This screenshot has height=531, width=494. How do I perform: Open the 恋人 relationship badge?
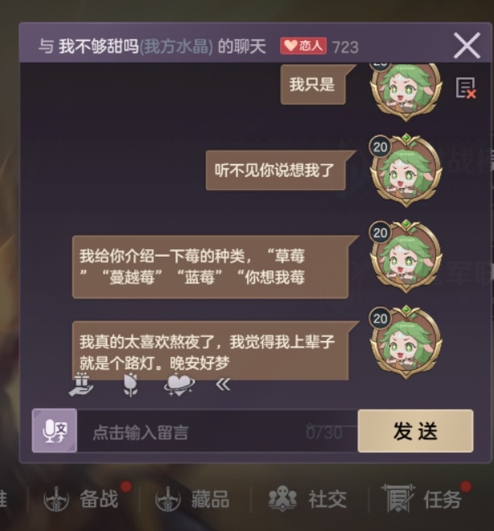tap(303, 46)
